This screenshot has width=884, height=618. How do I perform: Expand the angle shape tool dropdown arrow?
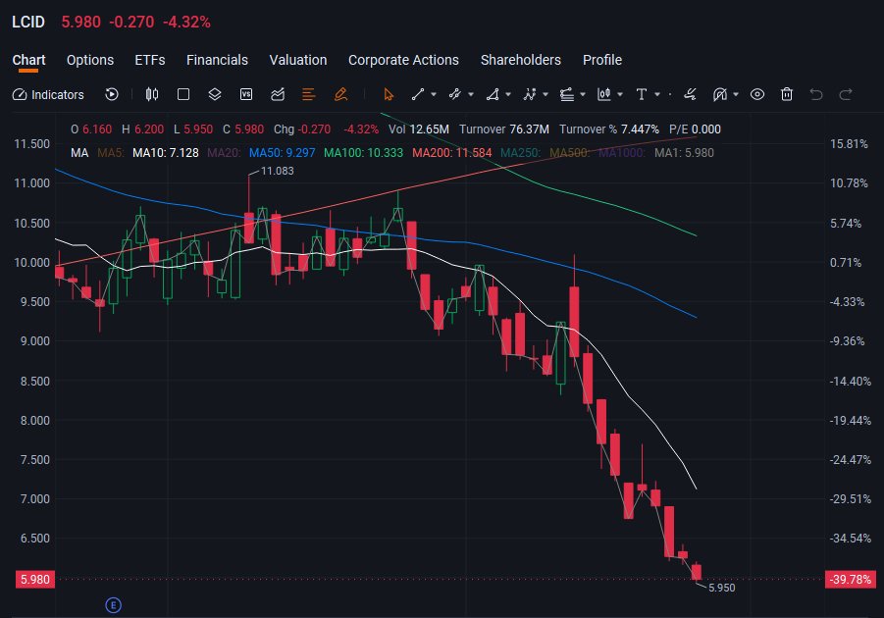(508, 95)
